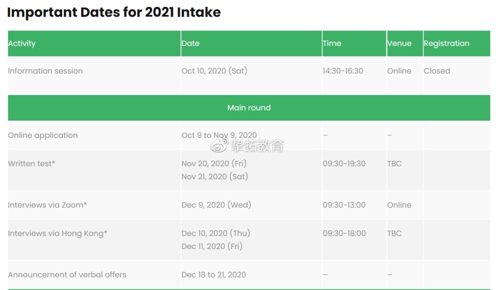Click the Written test activity label

pyautogui.click(x=32, y=164)
